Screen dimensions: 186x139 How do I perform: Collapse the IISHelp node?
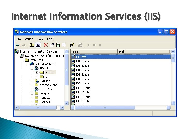point(32,68)
